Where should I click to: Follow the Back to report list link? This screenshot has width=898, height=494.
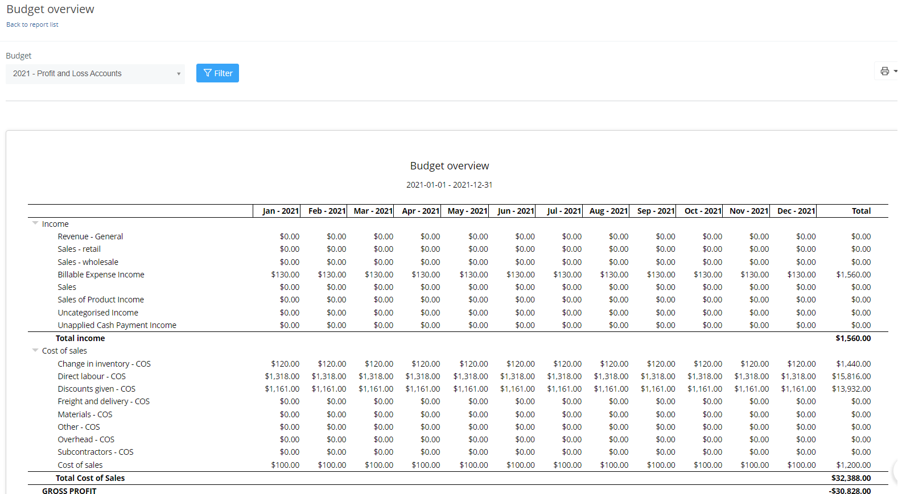tap(32, 24)
